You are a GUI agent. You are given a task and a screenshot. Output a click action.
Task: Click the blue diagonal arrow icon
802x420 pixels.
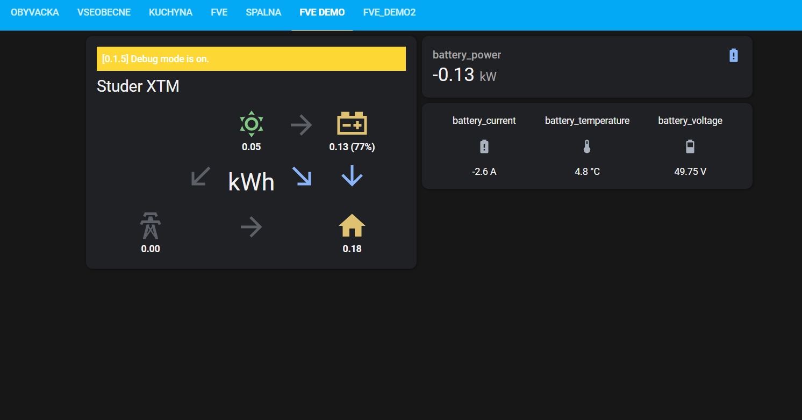302,176
